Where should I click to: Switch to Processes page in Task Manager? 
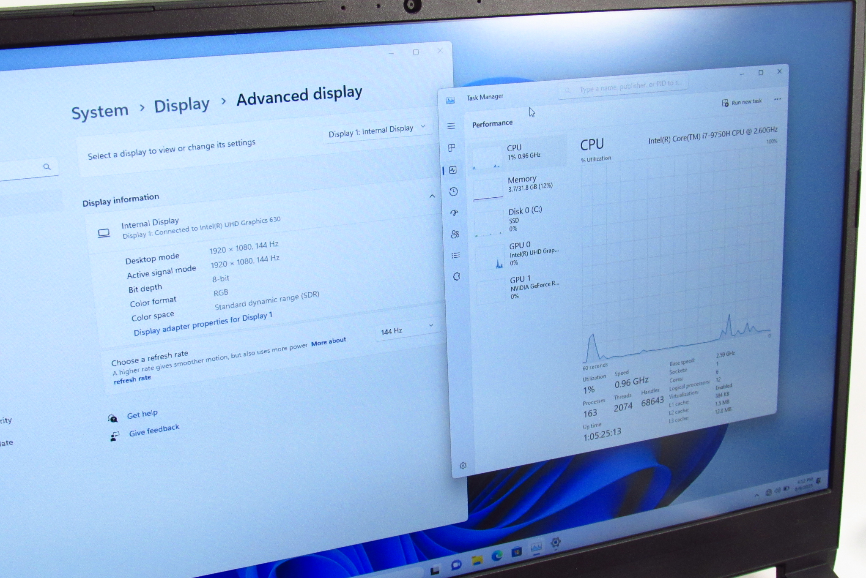coord(452,147)
